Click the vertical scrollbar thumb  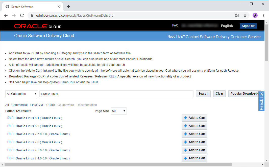coord(266,42)
